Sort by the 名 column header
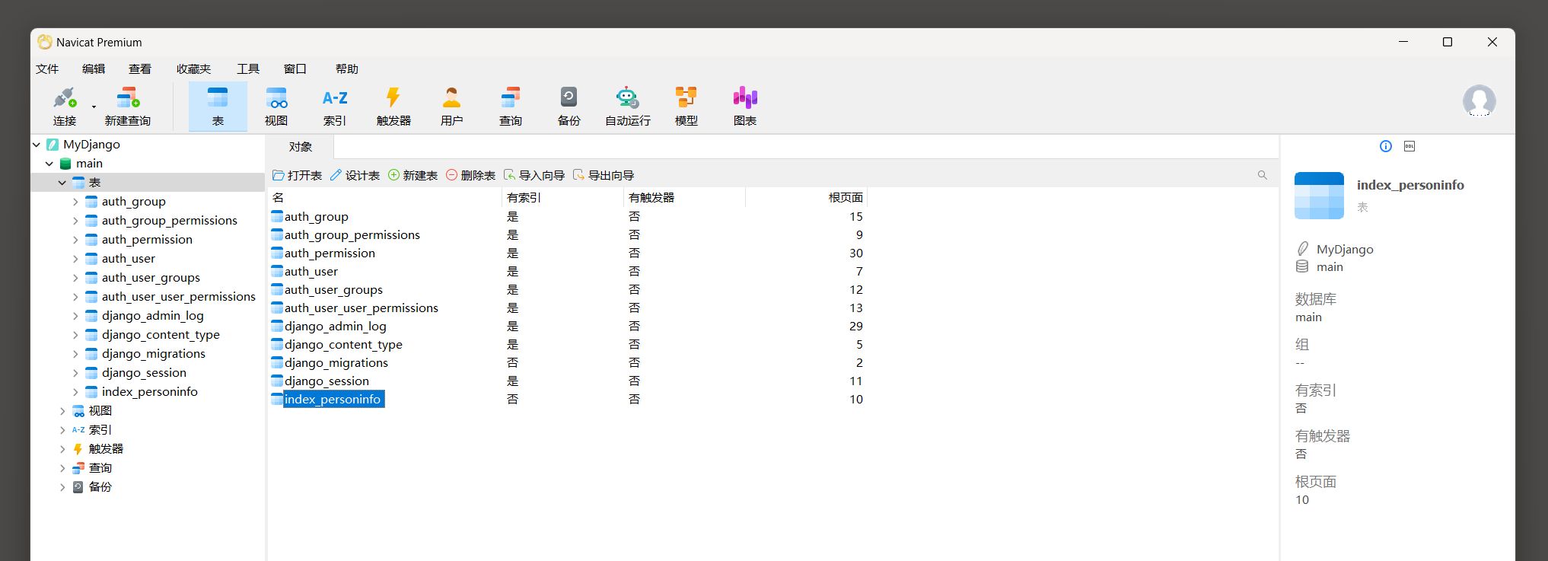 pos(385,198)
